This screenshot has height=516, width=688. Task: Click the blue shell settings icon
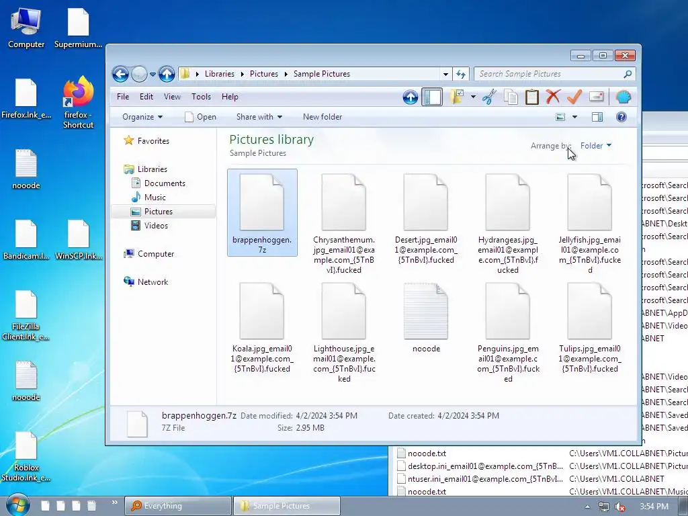[x=623, y=97]
